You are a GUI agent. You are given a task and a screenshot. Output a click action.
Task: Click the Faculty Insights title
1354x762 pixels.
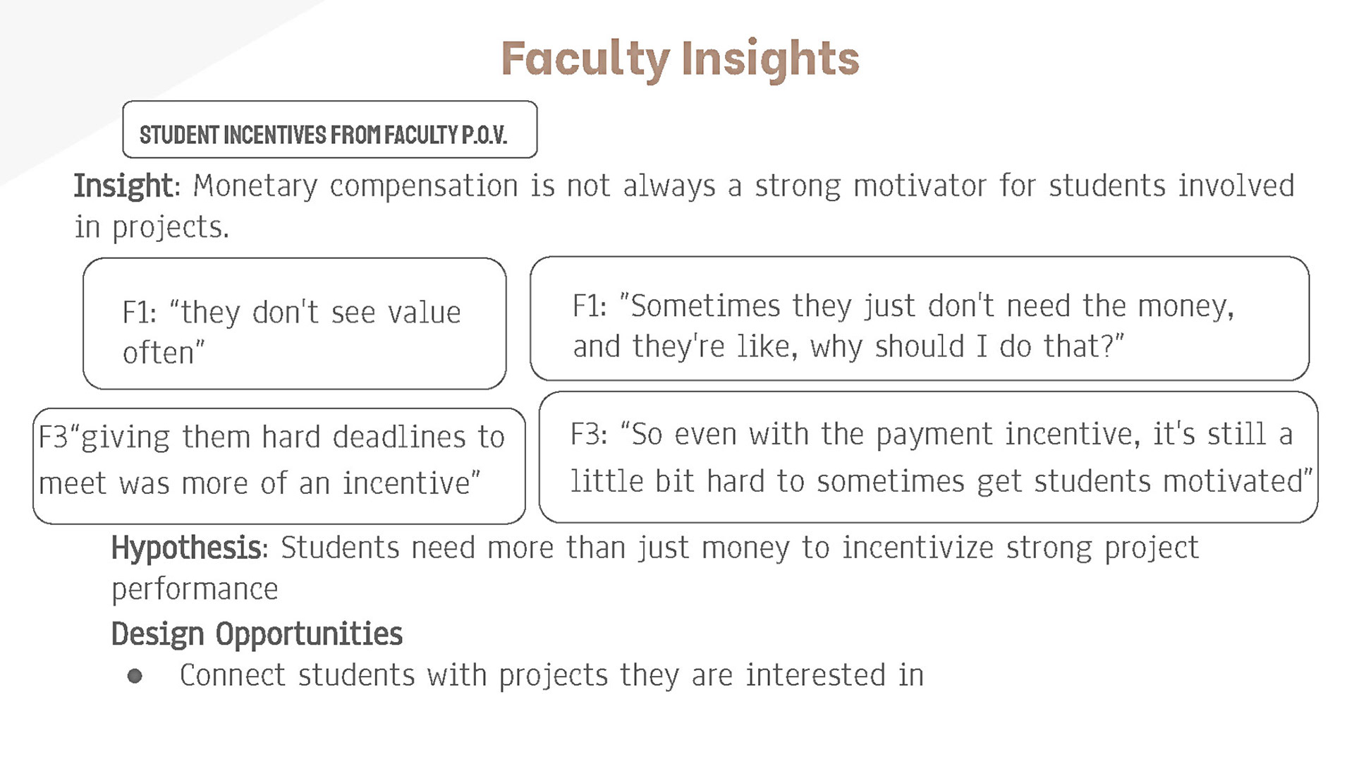coord(680,59)
